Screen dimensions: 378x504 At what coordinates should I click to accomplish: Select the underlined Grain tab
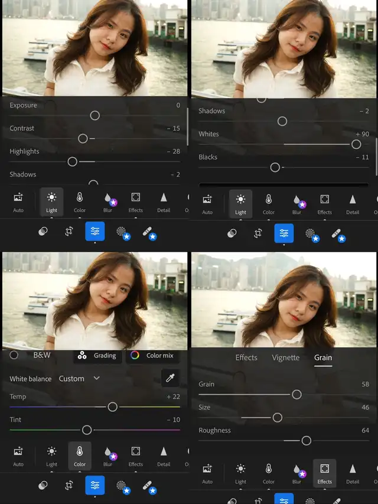tap(323, 357)
